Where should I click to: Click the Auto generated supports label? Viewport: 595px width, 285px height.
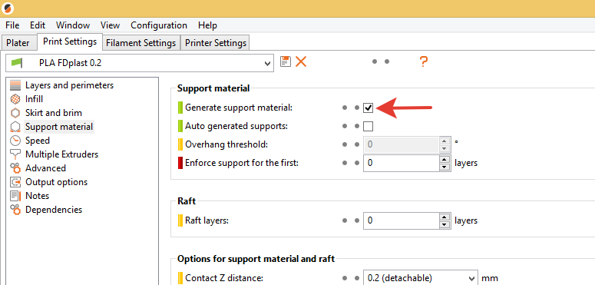[x=236, y=126]
